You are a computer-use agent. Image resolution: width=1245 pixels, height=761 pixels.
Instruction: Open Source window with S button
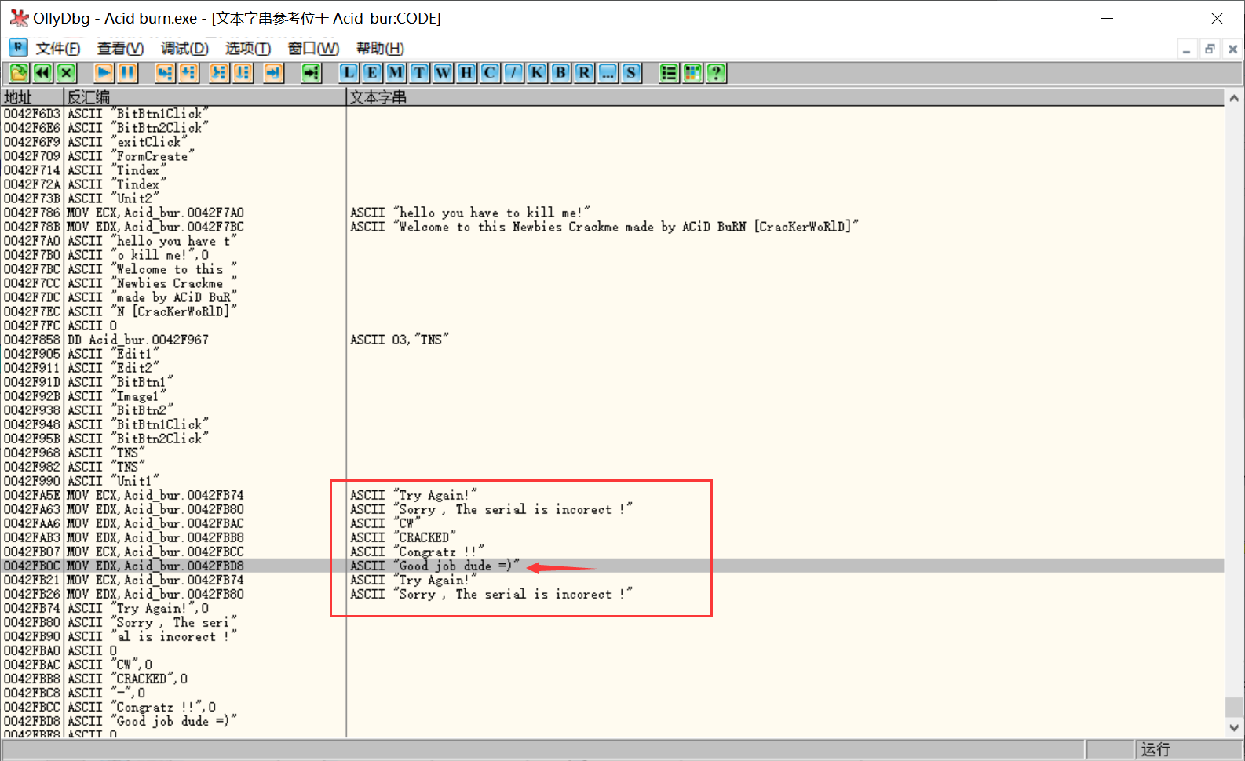point(631,73)
